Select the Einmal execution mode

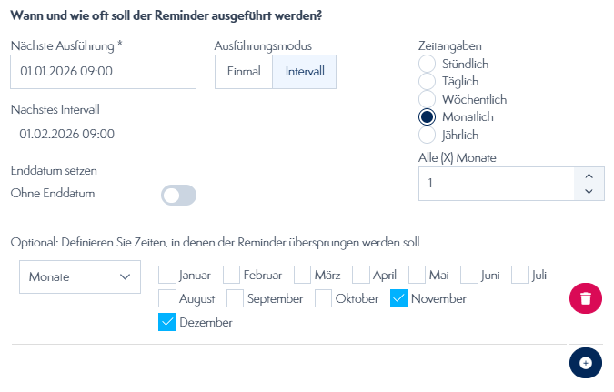tap(244, 72)
